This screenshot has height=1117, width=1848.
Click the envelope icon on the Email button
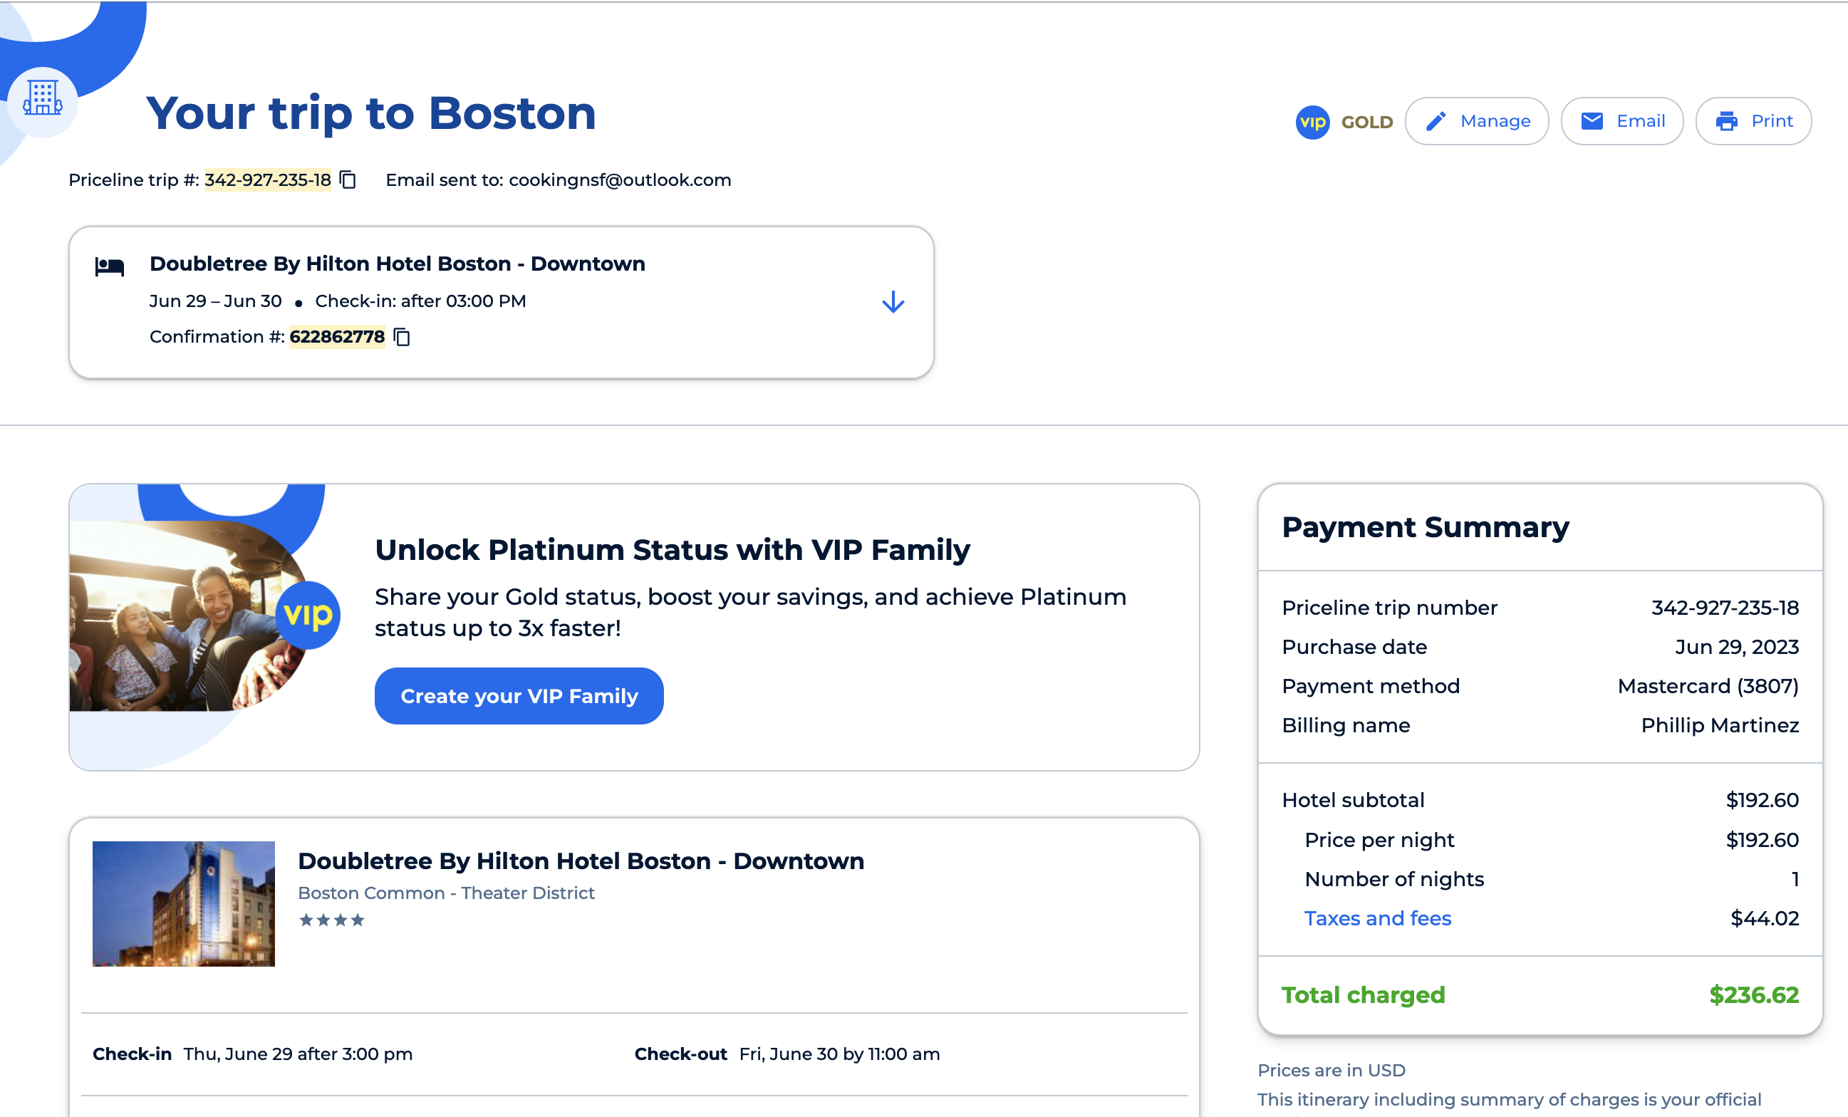point(1592,122)
